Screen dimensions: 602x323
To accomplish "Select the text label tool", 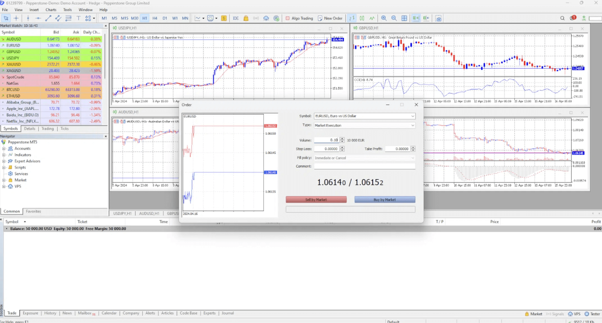I will (x=79, y=18).
